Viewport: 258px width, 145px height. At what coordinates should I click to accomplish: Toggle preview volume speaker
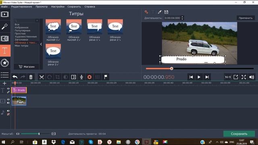pos(252,77)
